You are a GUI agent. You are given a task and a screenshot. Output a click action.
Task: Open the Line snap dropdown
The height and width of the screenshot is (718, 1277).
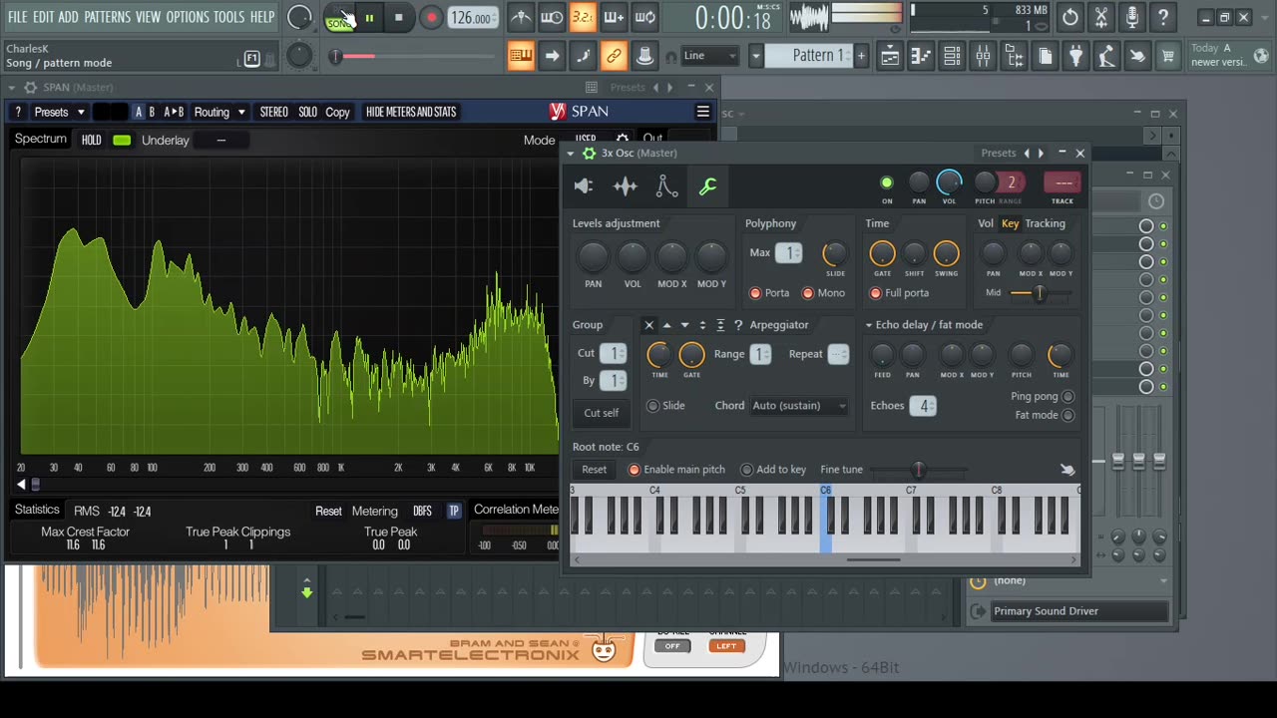pyautogui.click(x=710, y=56)
